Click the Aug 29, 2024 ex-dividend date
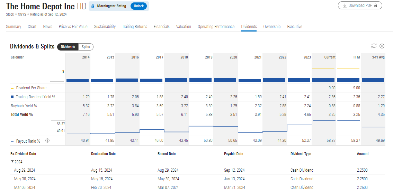 25,170
